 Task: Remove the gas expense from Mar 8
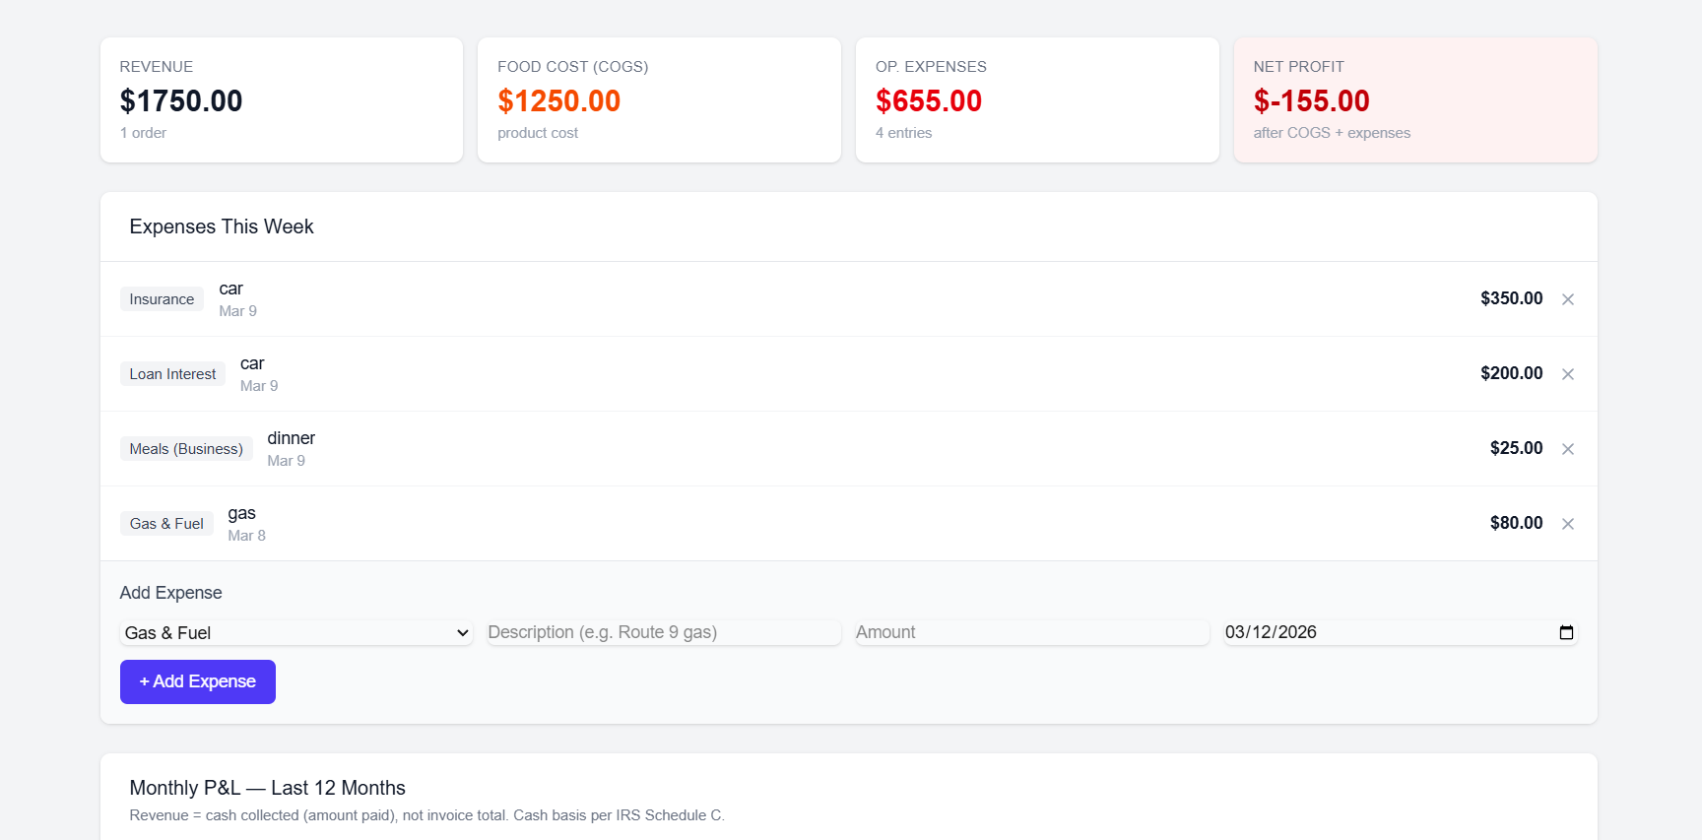coord(1567,524)
